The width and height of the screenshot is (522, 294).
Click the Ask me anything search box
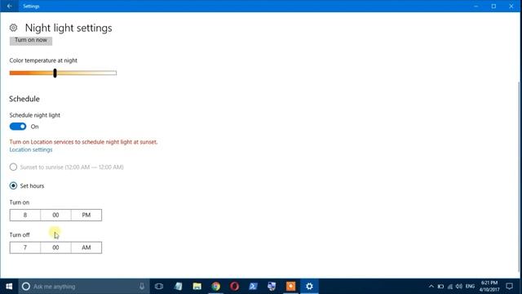84,287
